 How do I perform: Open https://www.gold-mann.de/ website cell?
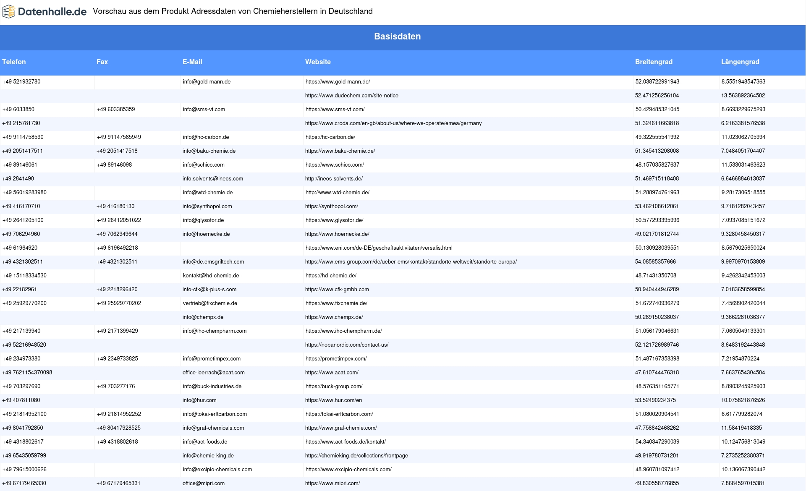tap(338, 82)
